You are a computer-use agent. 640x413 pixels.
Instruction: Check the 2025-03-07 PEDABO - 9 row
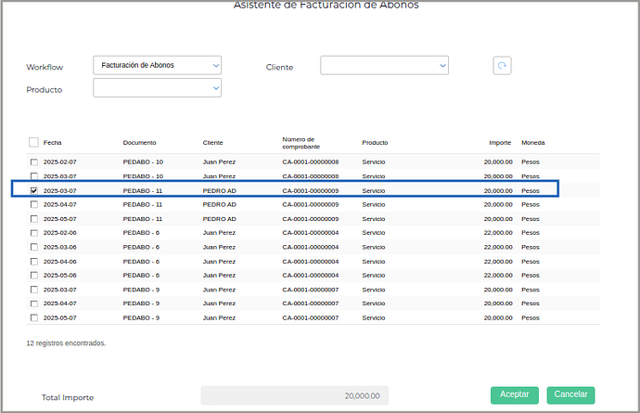[x=34, y=290]
